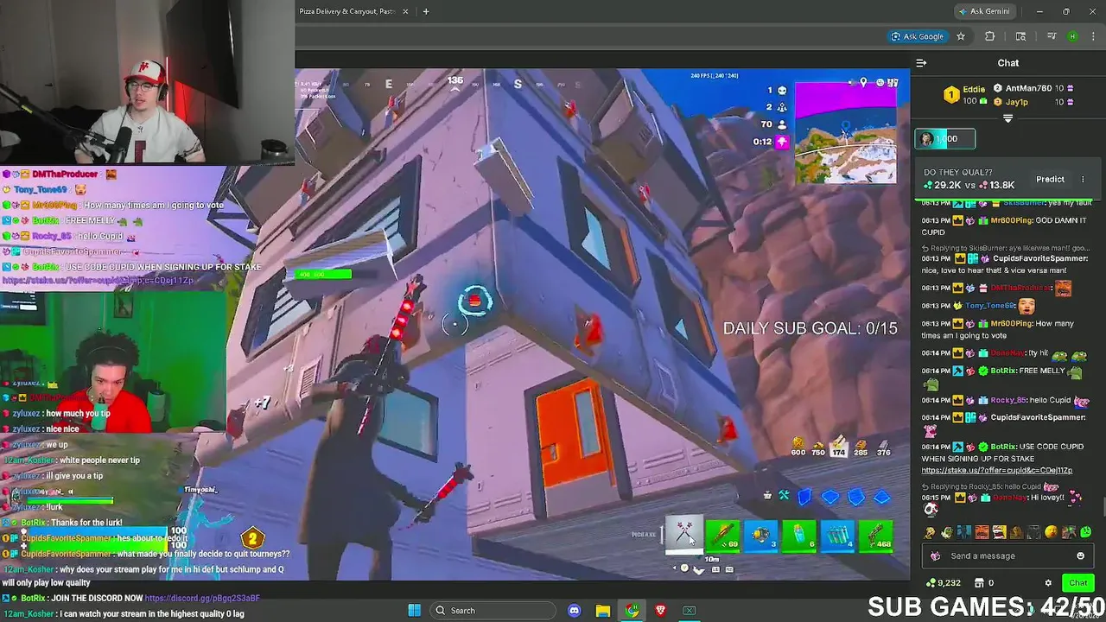Close the Pizza Delivery tab
Screen dimensions: 1106x622
(407, 11)
